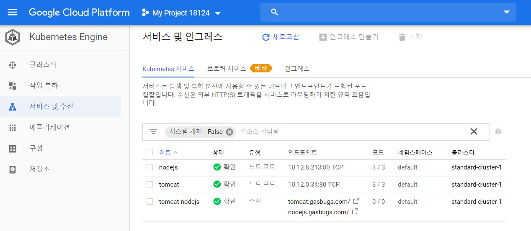Click the 네임스페이스 column header
This screenshot has height=231, width=531.
pos(415,152)
